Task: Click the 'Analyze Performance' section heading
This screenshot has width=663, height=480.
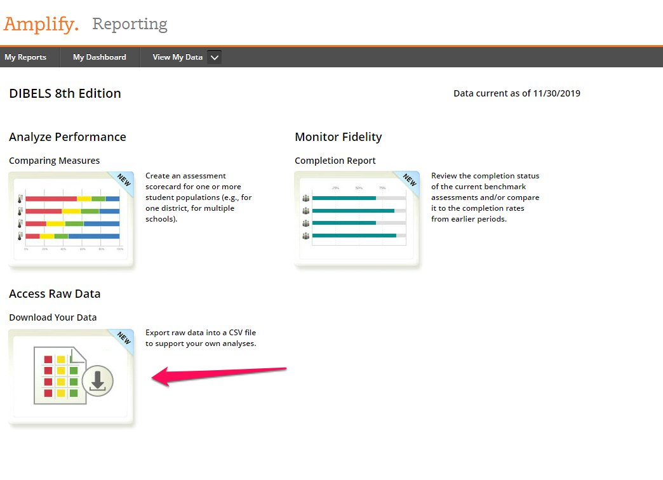Action: (x=68, y=137)
